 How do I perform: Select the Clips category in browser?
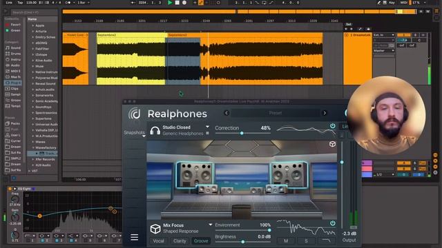13,89
